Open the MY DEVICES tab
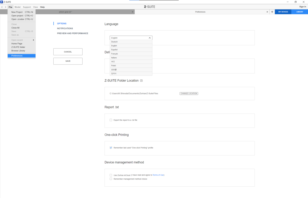The image size is (308, 198). click(x=283, y=12)
